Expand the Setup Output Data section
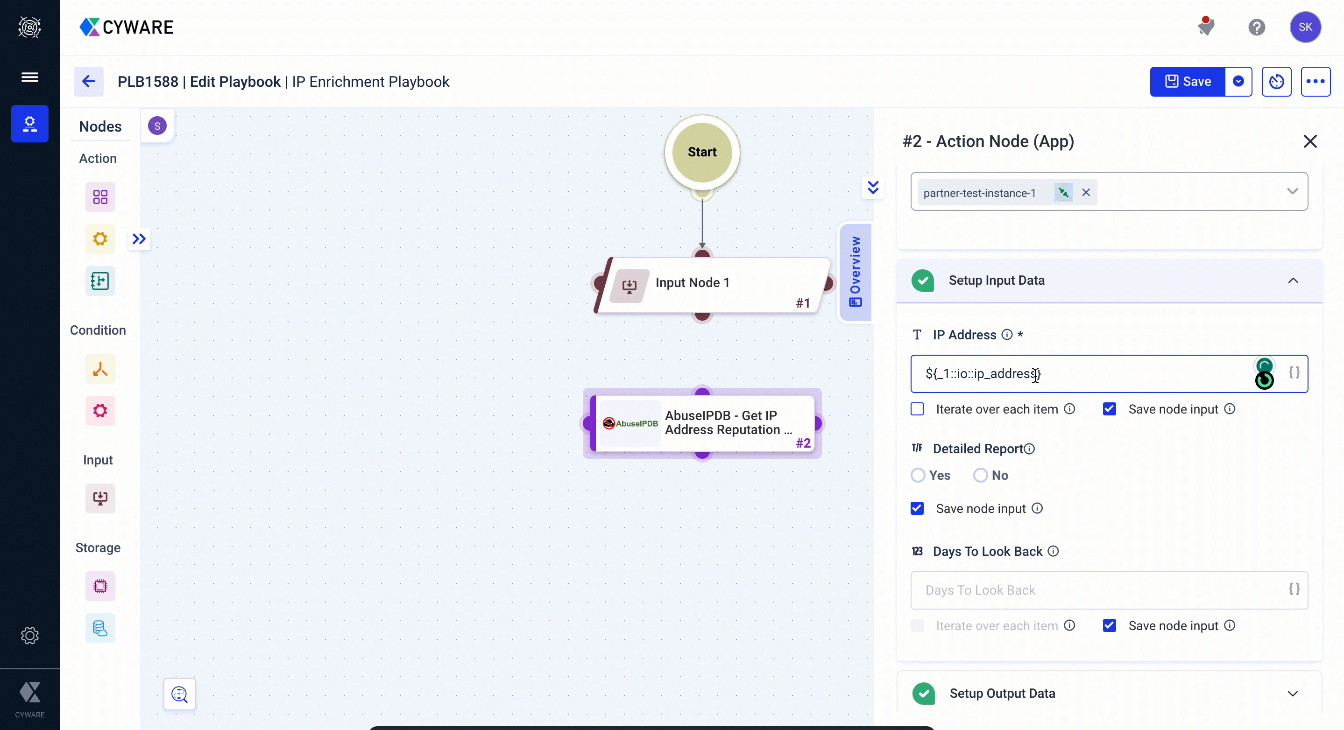Viewport: 1344px width, 730px height. tap(1292, 694)
